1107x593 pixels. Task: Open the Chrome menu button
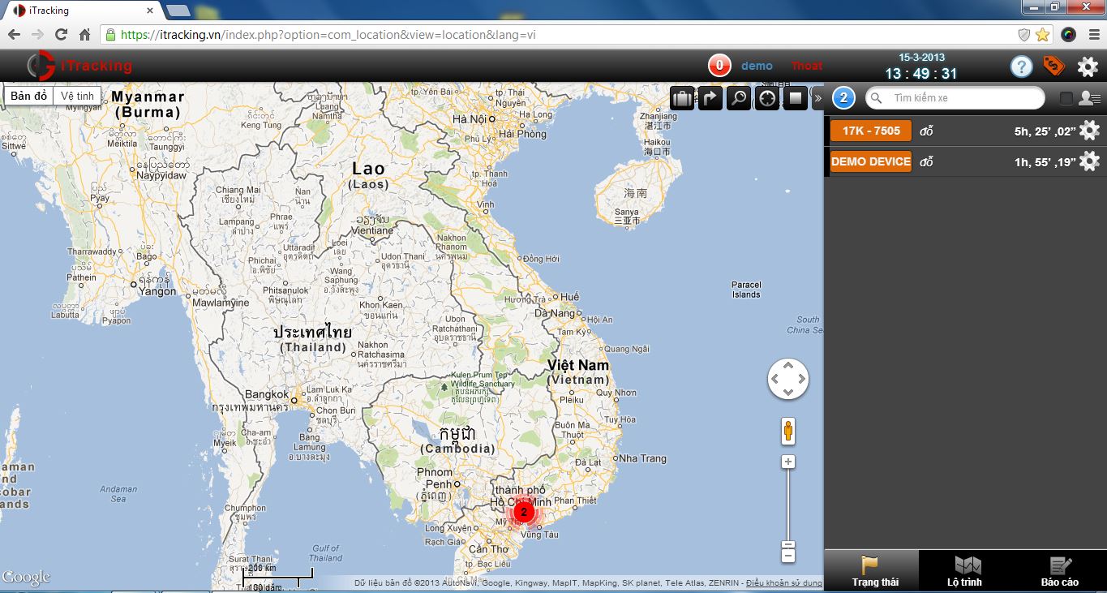(1092, 35)
